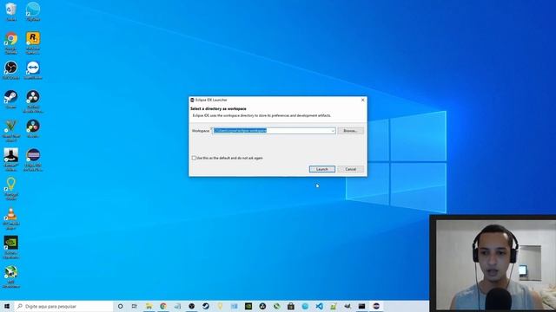Screen dimensions: 556x312
Task: Open the black terminal window taskbar icon
Action: tap(361, 306)
